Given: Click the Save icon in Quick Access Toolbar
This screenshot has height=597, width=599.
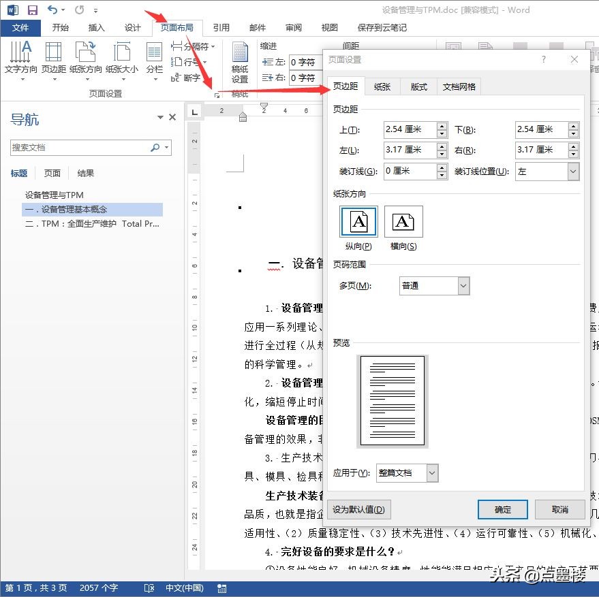Looking at the screenshot, I should click(32, 9).
